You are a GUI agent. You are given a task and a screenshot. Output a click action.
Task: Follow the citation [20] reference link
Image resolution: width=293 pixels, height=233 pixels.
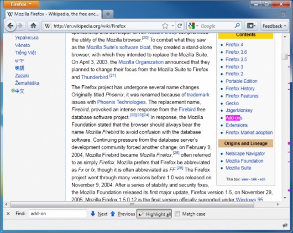(145, 38)
